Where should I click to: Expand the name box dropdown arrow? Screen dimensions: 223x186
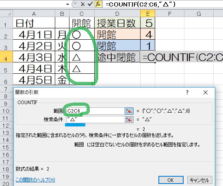[x=68, y=4]
